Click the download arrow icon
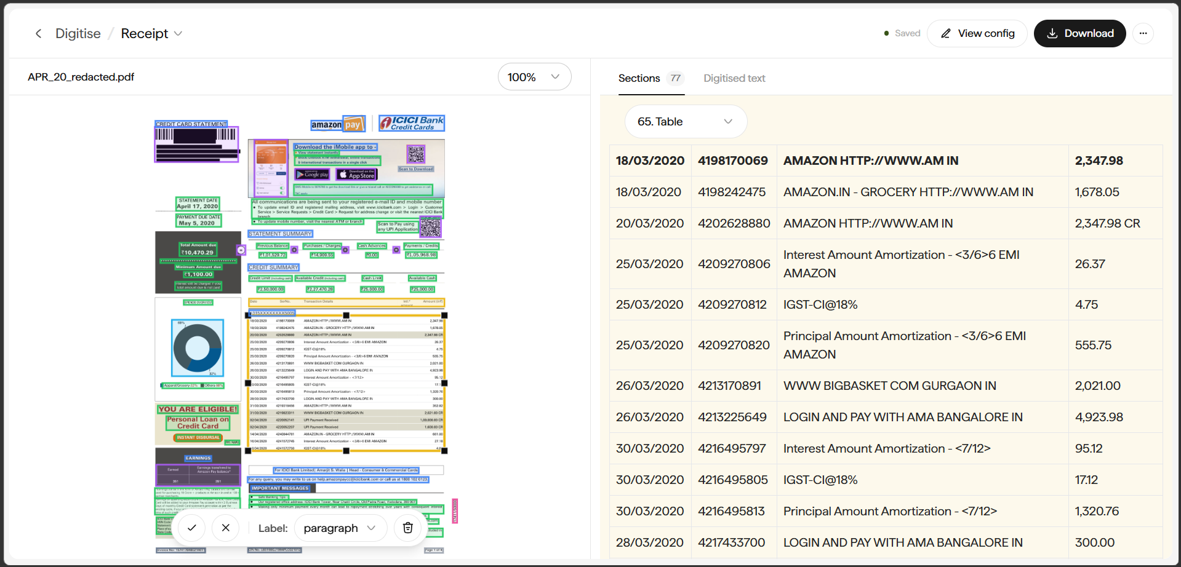The image size is (1181, 567). (1052, 33)
